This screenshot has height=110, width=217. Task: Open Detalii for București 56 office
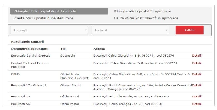coord(197,104)
